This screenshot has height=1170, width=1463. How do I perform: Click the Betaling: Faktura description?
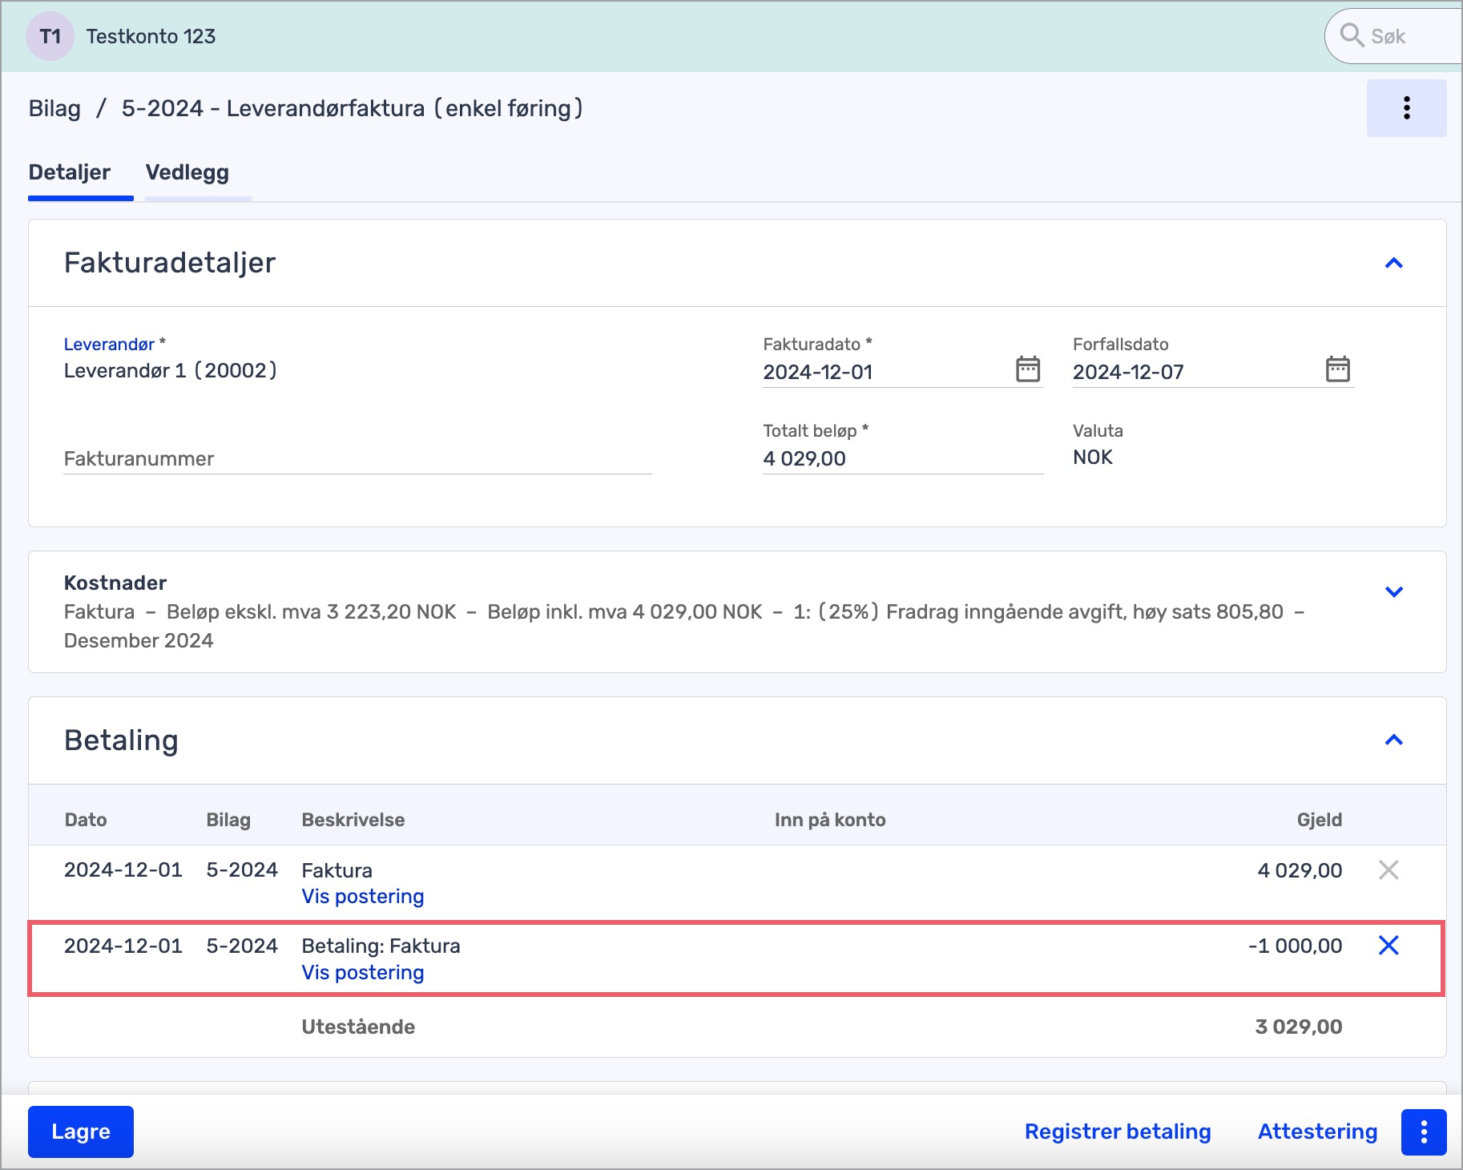click(x=381, y=946)
